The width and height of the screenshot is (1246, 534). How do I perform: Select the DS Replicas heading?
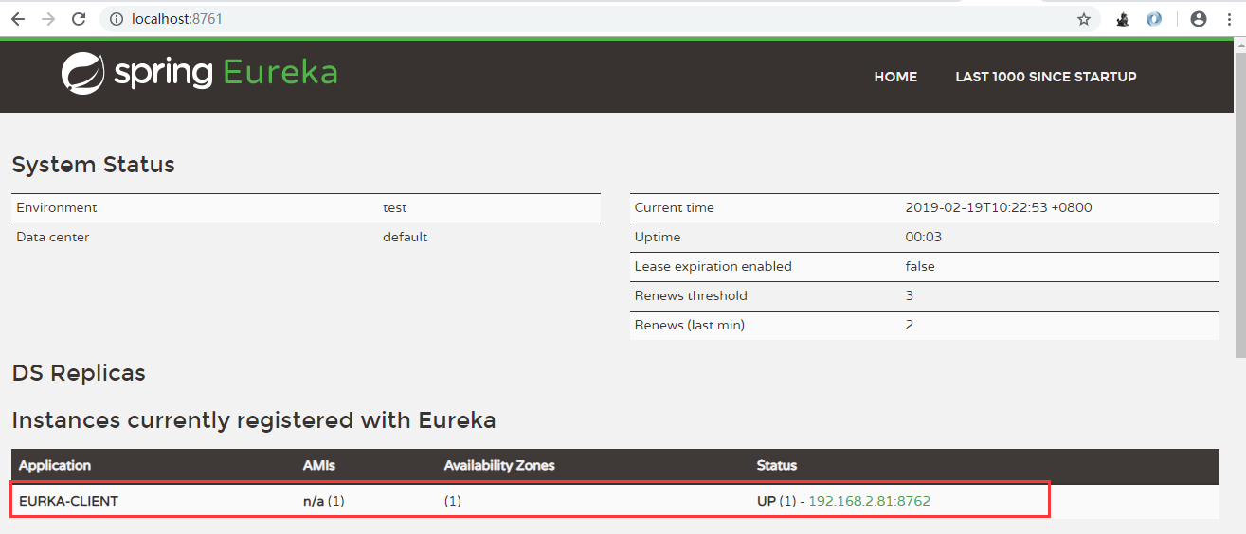79,373
